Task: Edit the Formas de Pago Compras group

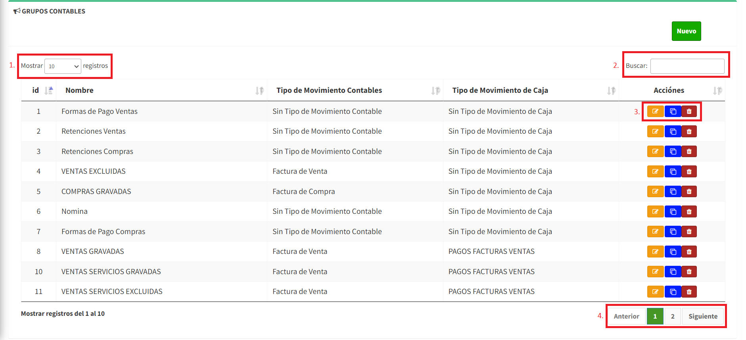Action: 655,232
